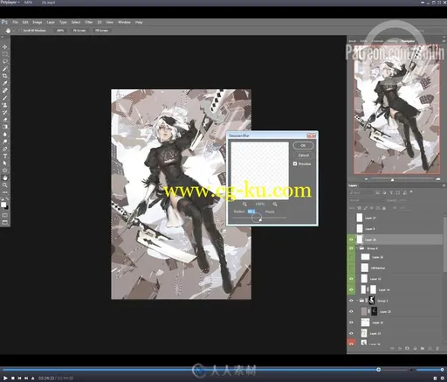Click Cancel in Gaussian Blur dialog

coord(303,155)
